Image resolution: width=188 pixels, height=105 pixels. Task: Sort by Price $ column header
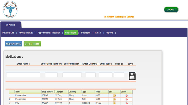point(102,92)
